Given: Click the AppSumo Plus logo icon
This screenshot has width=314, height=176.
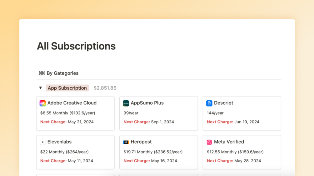Looking at the screenshot, I should tap(126, 103).
